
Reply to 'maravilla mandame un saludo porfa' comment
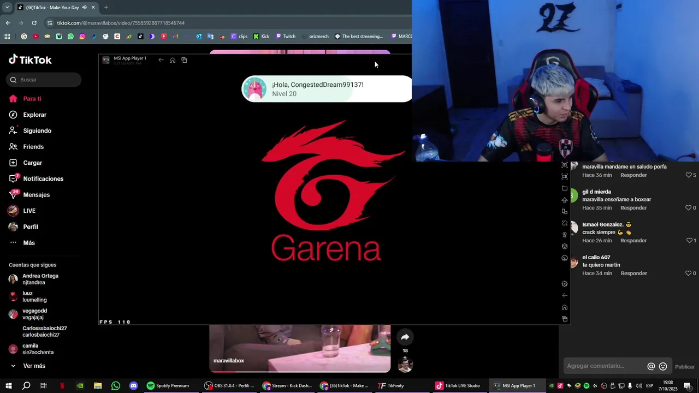[x=633, y=175]
